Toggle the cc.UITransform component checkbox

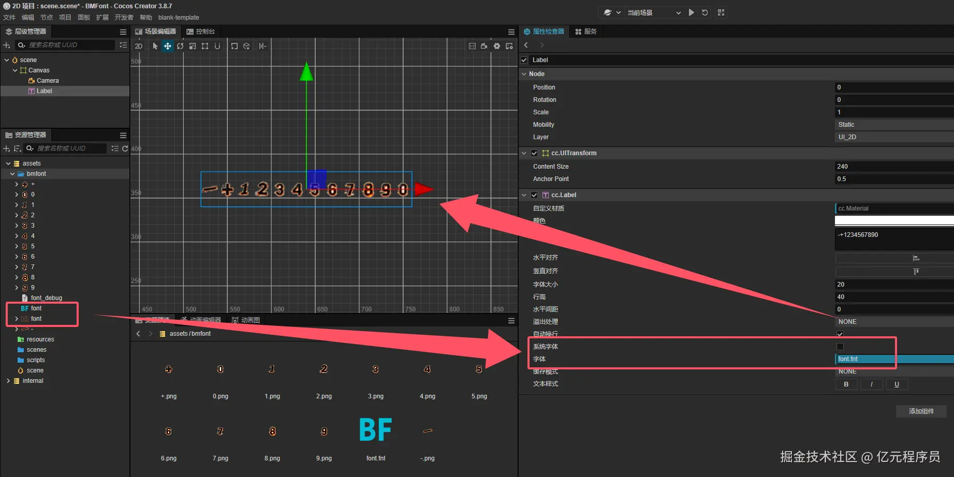pyautogui.click(x=534, y=153)
